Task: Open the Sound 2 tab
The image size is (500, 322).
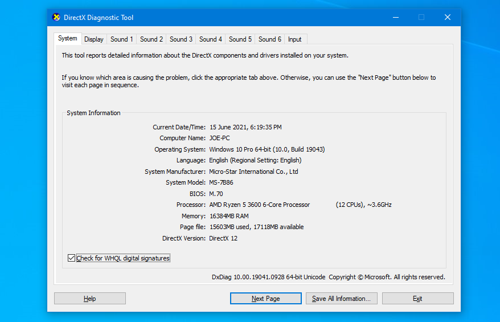Action: click(151, 39)
